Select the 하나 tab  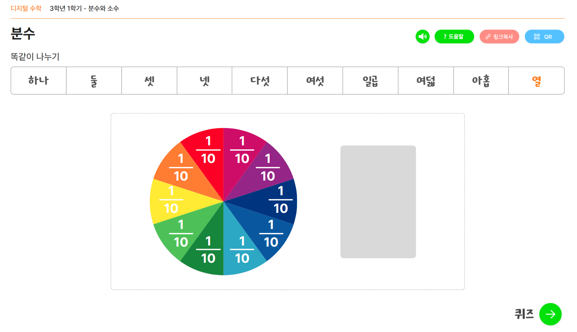[38, 81]
